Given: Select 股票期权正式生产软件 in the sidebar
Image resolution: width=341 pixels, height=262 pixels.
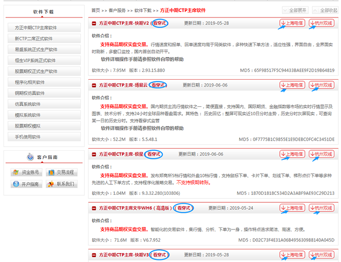Looking at the screenshot, I should point(38,71).
